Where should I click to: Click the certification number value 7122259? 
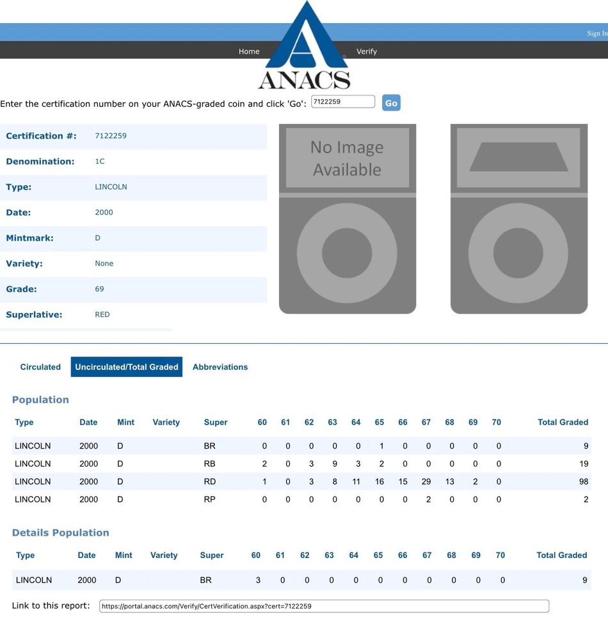111,136
